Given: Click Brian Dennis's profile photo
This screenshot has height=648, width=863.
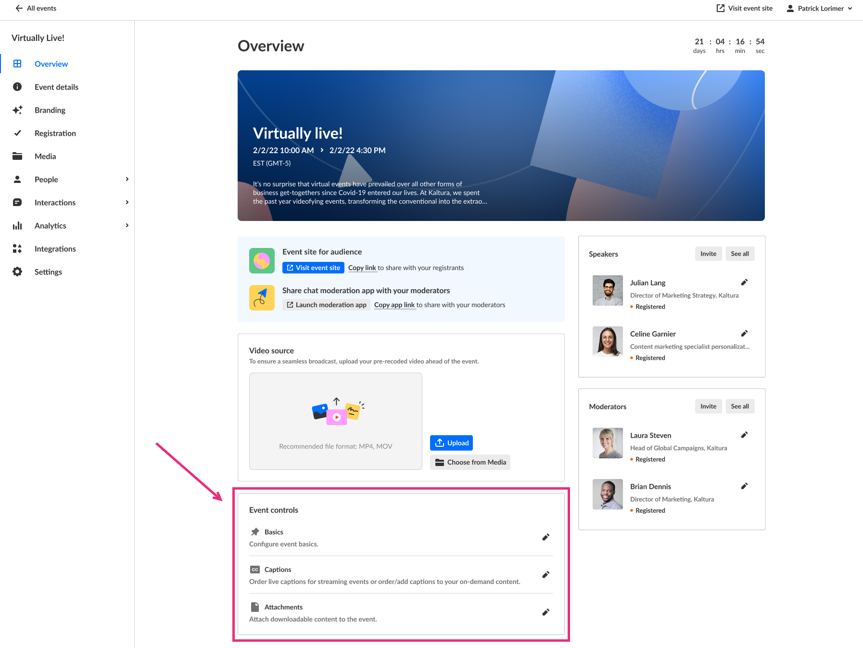Looking at the screenshot, I should 608,494.
